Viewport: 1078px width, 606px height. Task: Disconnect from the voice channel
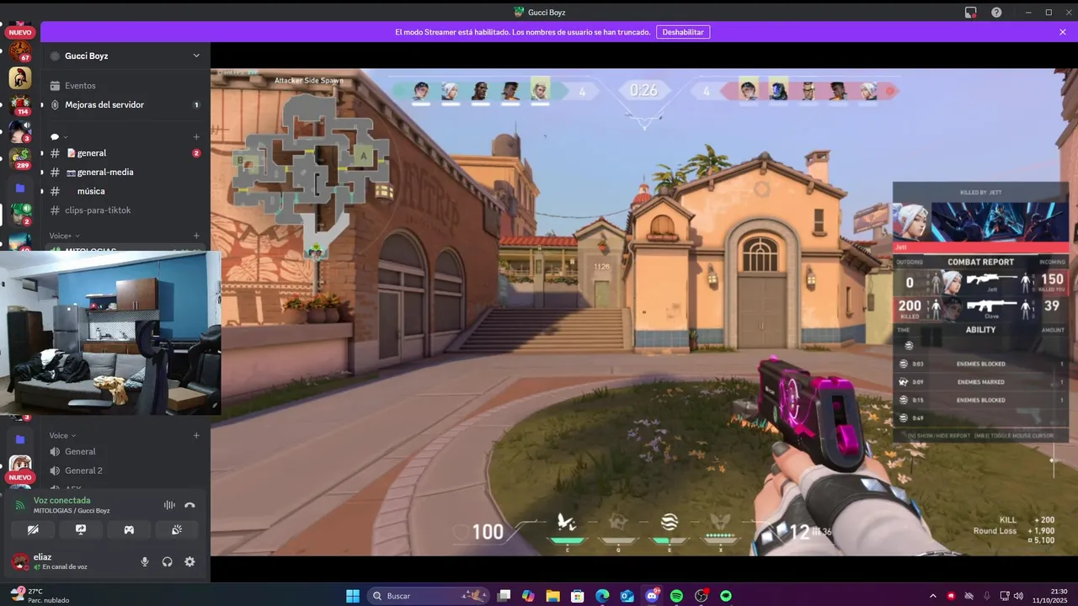pos(189,505)
